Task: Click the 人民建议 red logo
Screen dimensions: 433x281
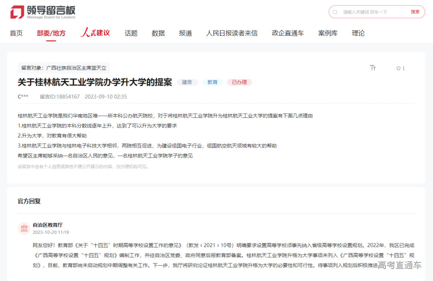Action: coord(94,33)
